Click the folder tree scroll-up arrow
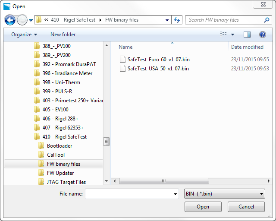Viewport: 276px width, 221px height. [x=107, y=45]
